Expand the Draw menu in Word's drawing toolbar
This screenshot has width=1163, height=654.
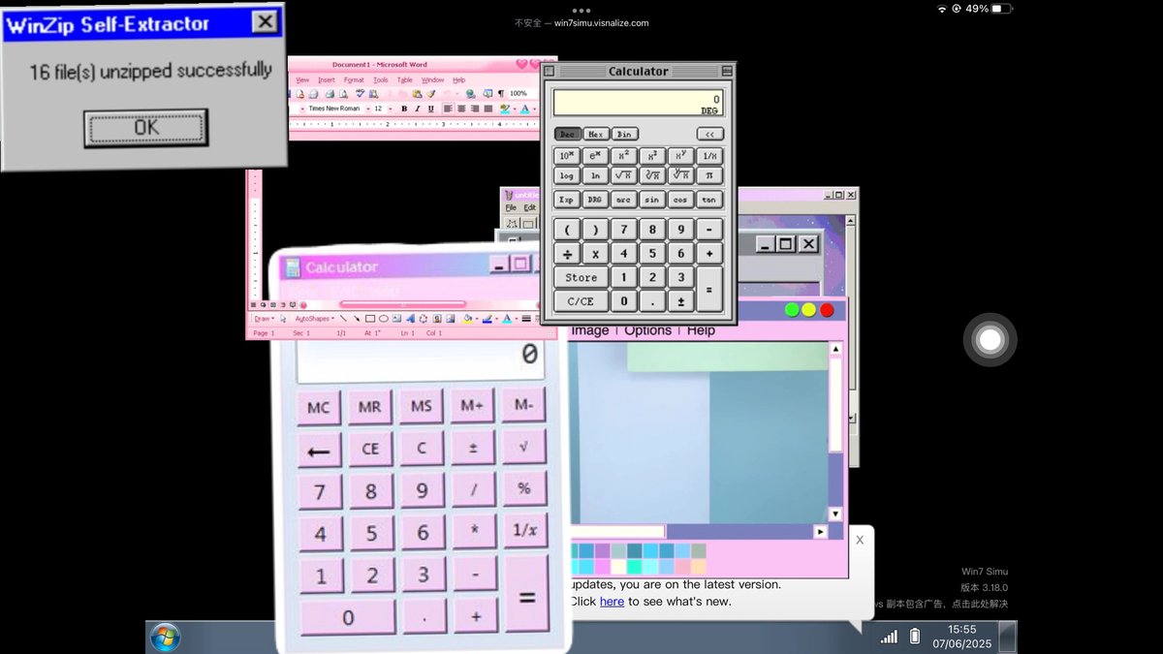(264, 319)
